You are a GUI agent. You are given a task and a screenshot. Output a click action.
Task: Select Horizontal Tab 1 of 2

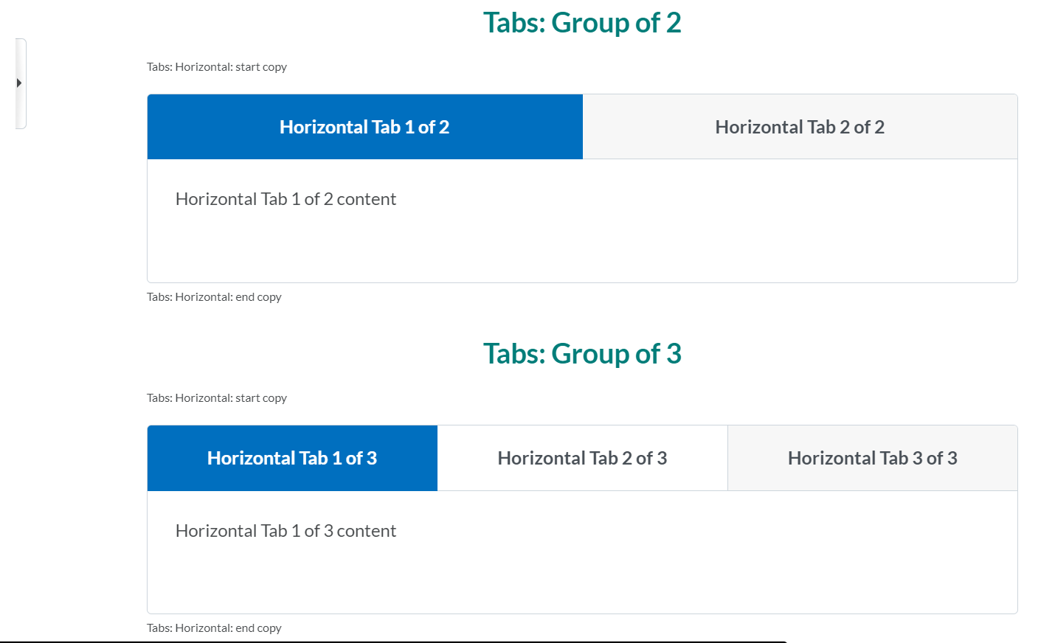(x=364, y=127)
